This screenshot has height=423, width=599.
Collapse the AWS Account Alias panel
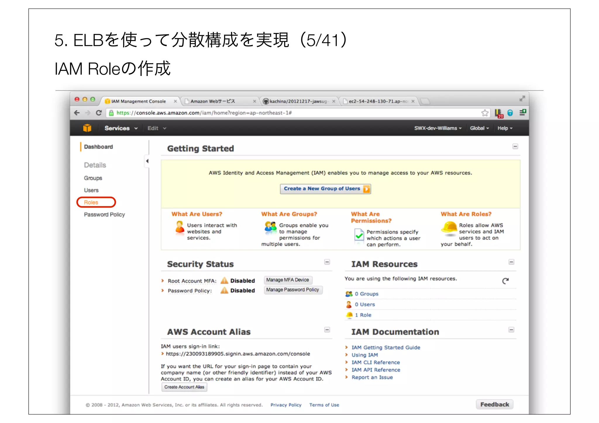click(x=327, y=330)
